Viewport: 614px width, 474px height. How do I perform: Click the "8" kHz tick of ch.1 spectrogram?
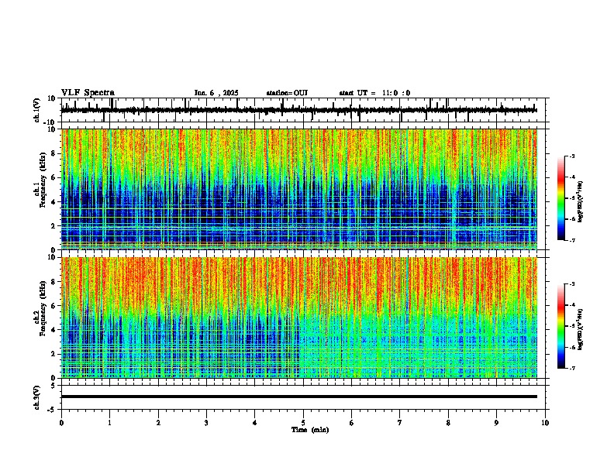click(54, 153)
